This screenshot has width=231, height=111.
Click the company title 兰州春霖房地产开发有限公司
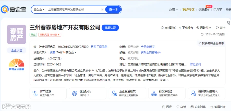[65, 27]
